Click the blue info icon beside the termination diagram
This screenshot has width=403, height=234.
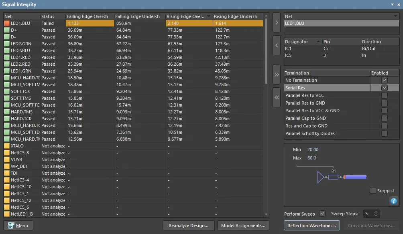pyautogui.click(x=394, y=201)
